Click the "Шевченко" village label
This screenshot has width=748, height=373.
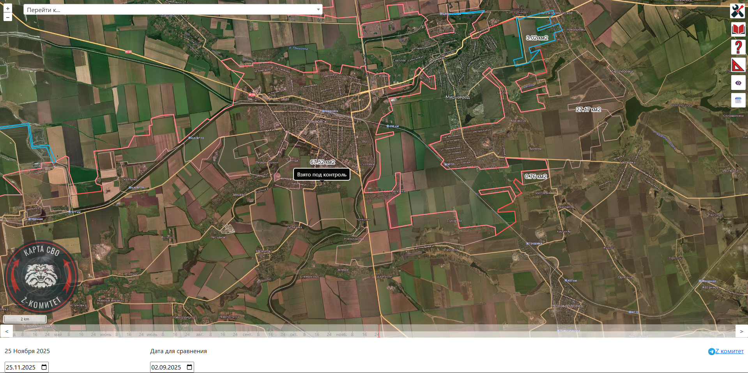click(x=264, y=251)
